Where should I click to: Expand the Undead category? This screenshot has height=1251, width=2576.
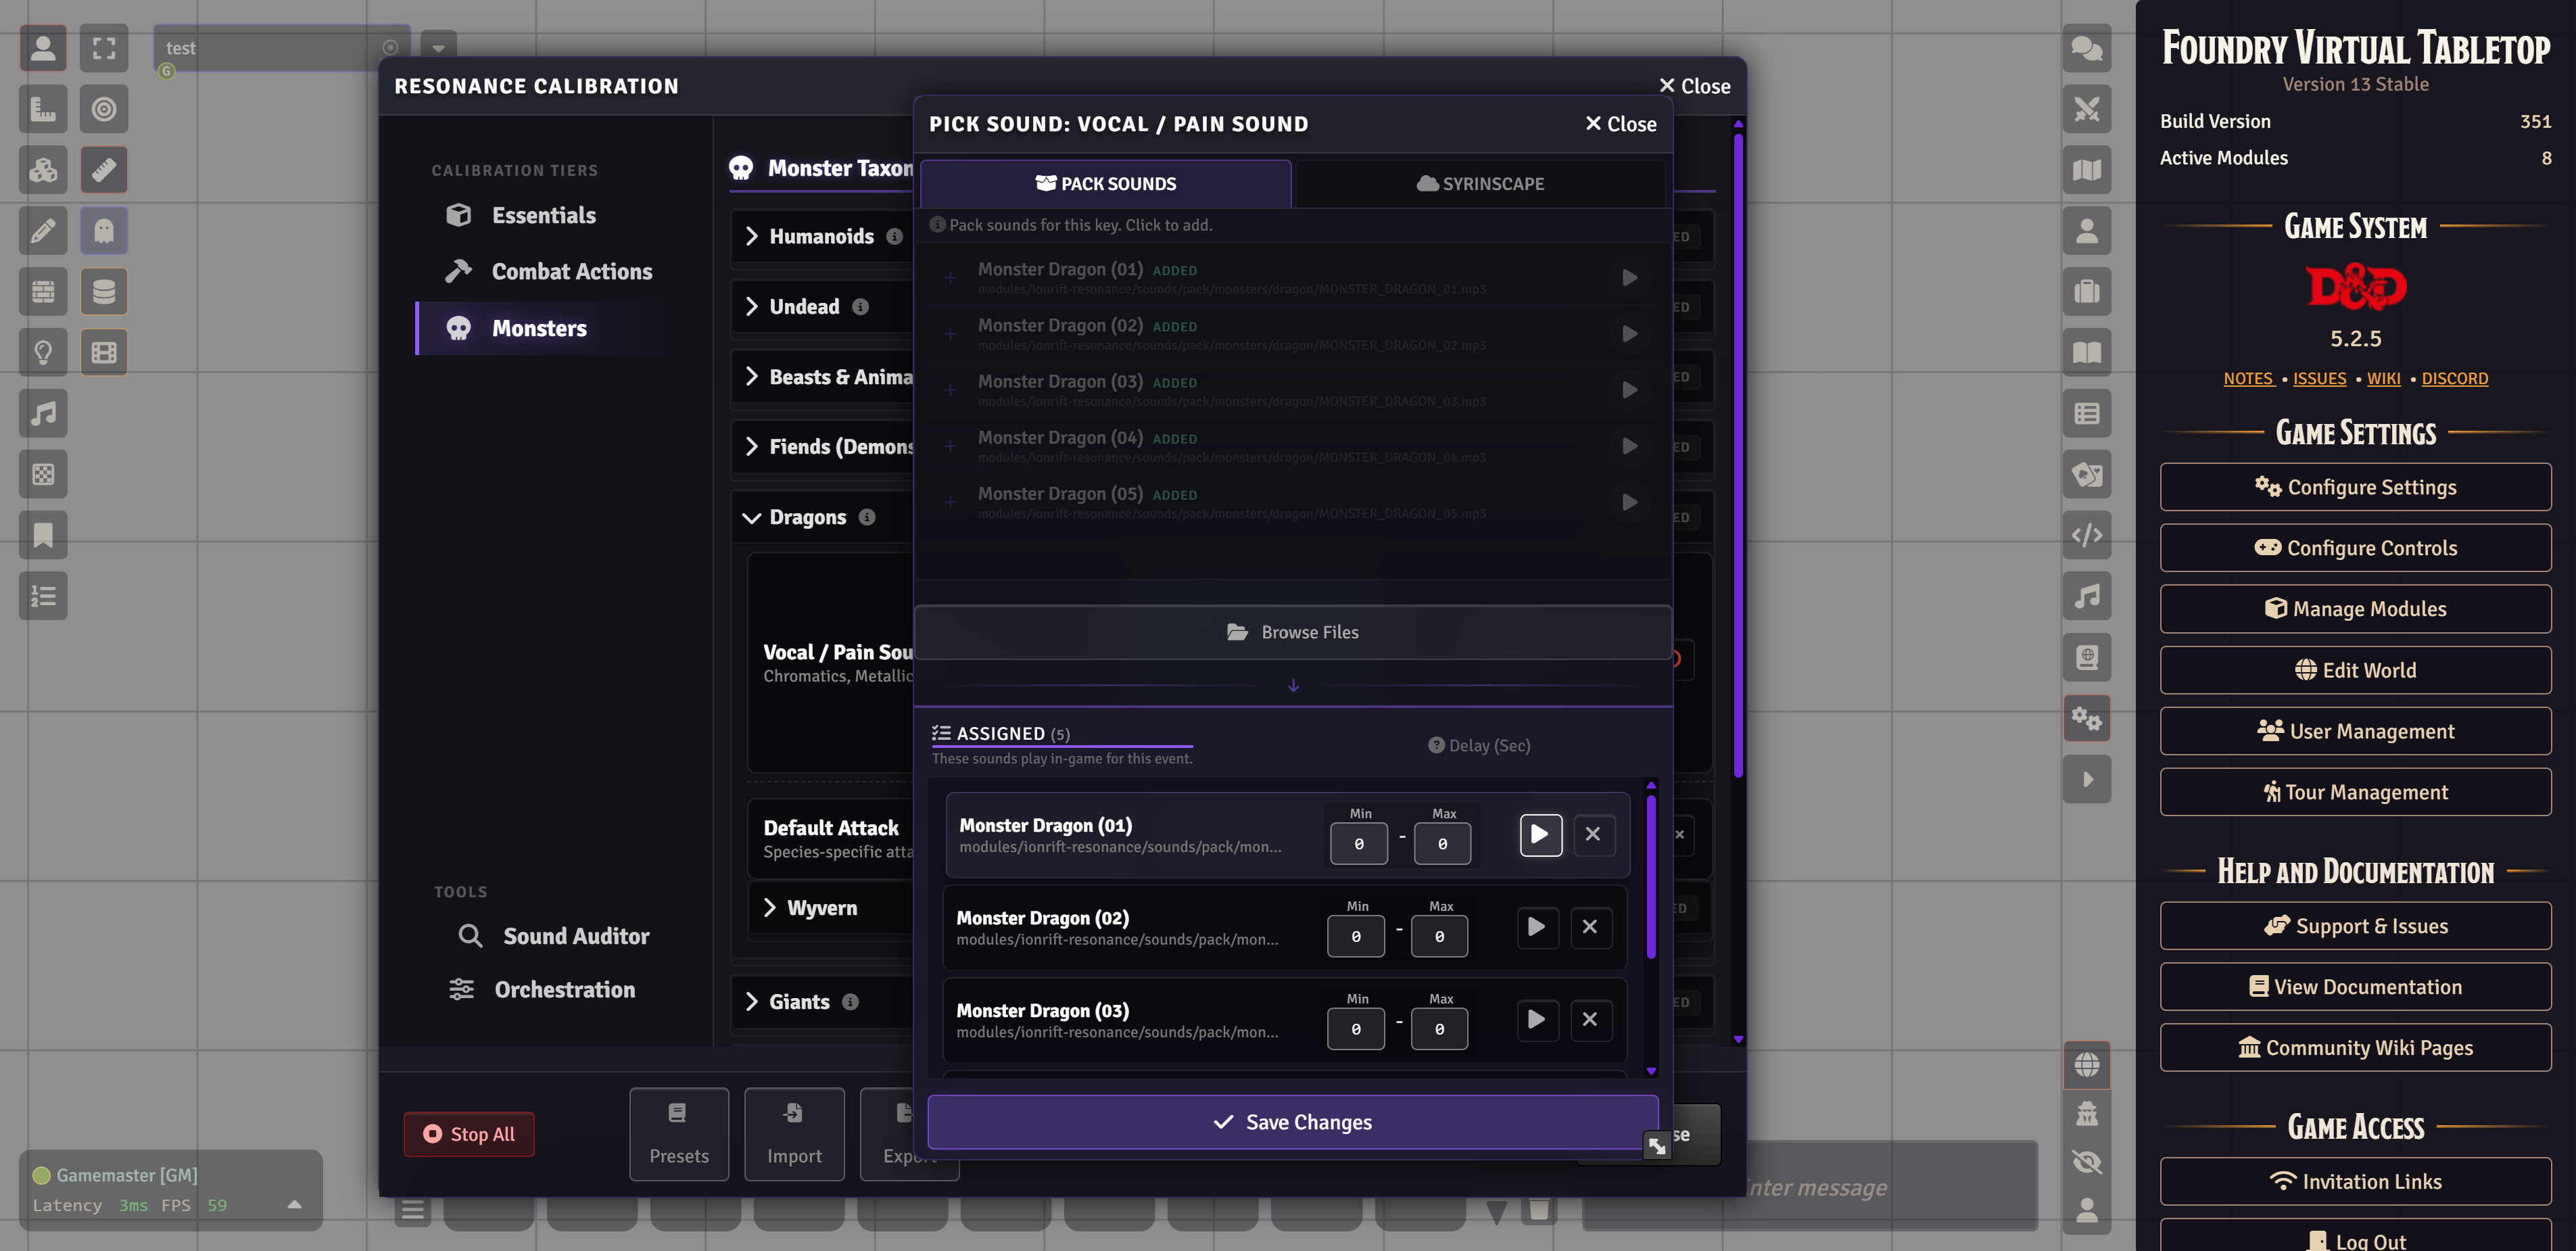click(752, 307)
